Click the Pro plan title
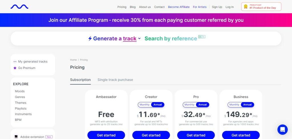This screenshot has width=292, height=139. click(x=196, y=97)
